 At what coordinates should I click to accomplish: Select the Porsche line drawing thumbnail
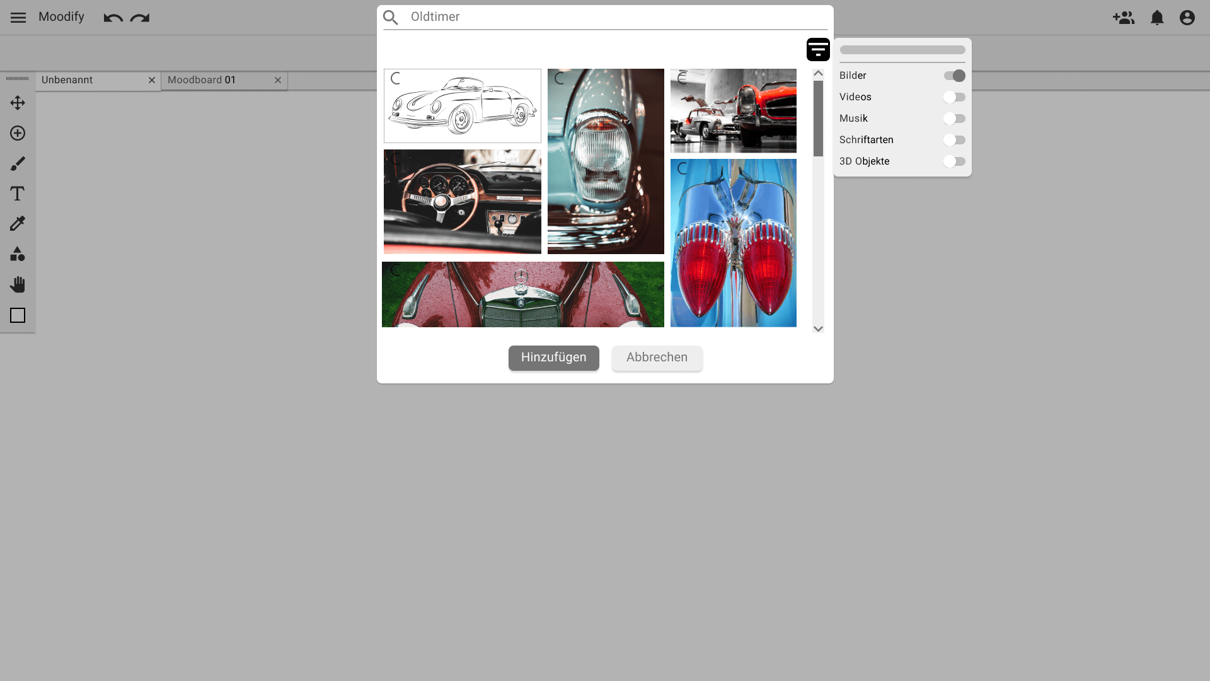pos(463,106)
